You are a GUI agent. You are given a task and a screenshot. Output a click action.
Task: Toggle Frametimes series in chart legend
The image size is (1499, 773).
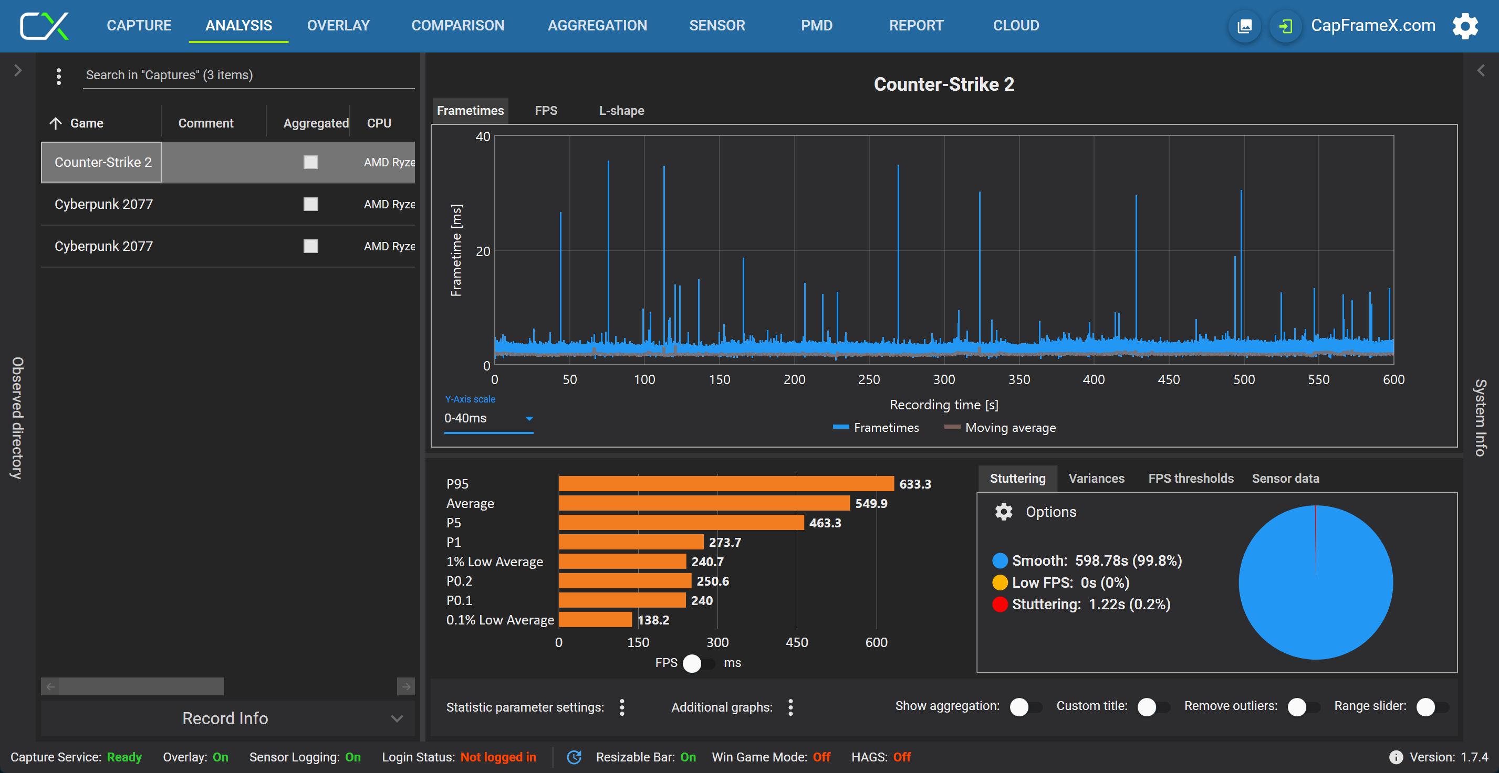point(876,427)
